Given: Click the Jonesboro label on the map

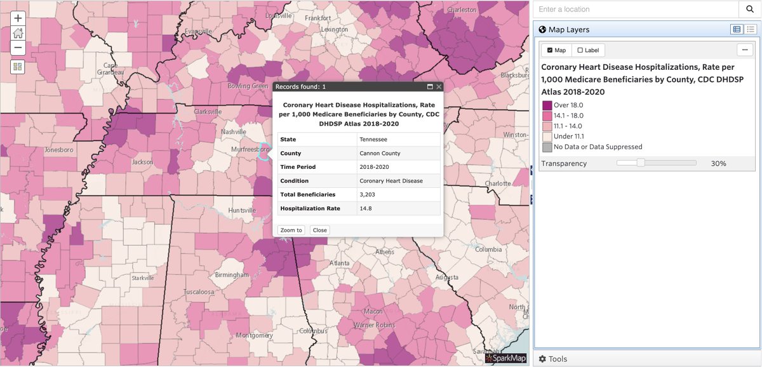Looking at the screenshot, I should tap(59, 150).
